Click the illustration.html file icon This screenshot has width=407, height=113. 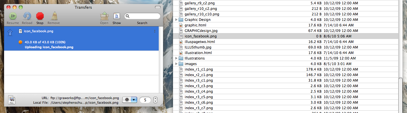click(x=181, y=53)
